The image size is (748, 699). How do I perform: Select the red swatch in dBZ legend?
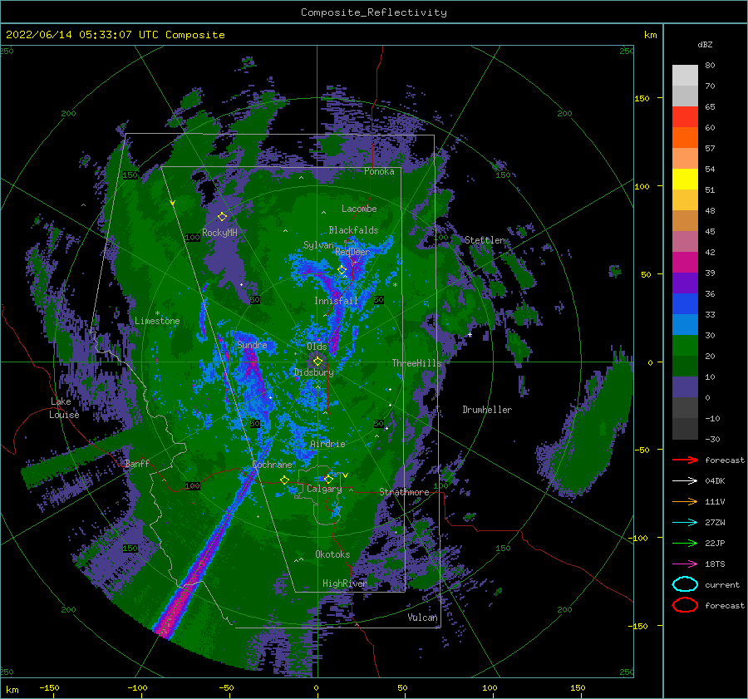(685, 116)
